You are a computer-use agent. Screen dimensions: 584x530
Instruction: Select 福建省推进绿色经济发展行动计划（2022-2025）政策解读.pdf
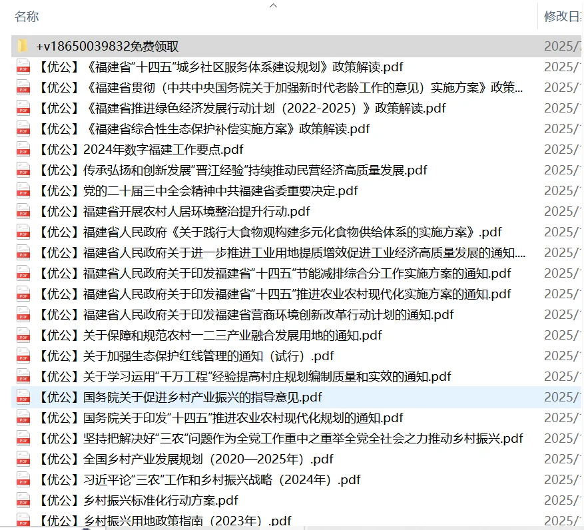pos(242,109)
